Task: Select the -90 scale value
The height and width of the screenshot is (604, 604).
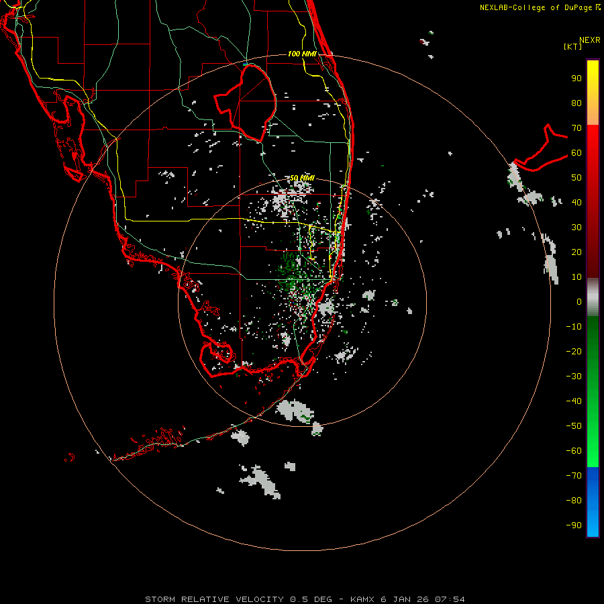Action: (574, 525)
